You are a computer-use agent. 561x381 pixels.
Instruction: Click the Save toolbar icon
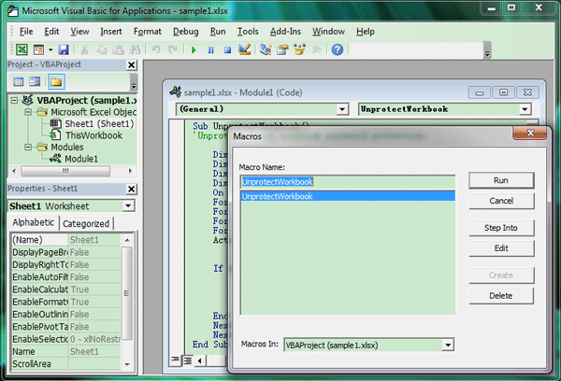64,49
